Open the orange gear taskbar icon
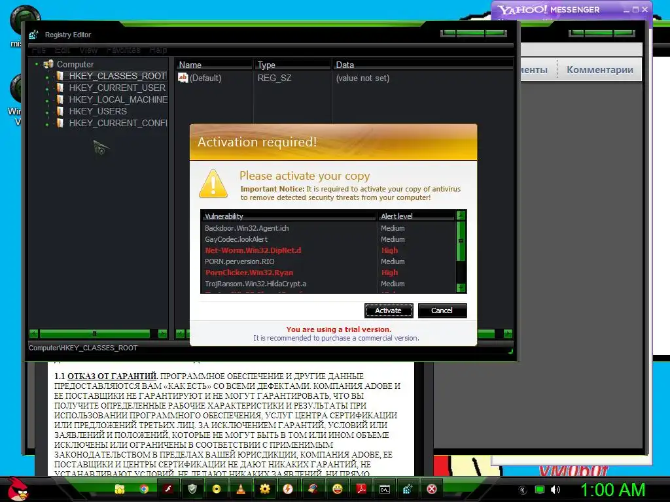 pos(265,489)
